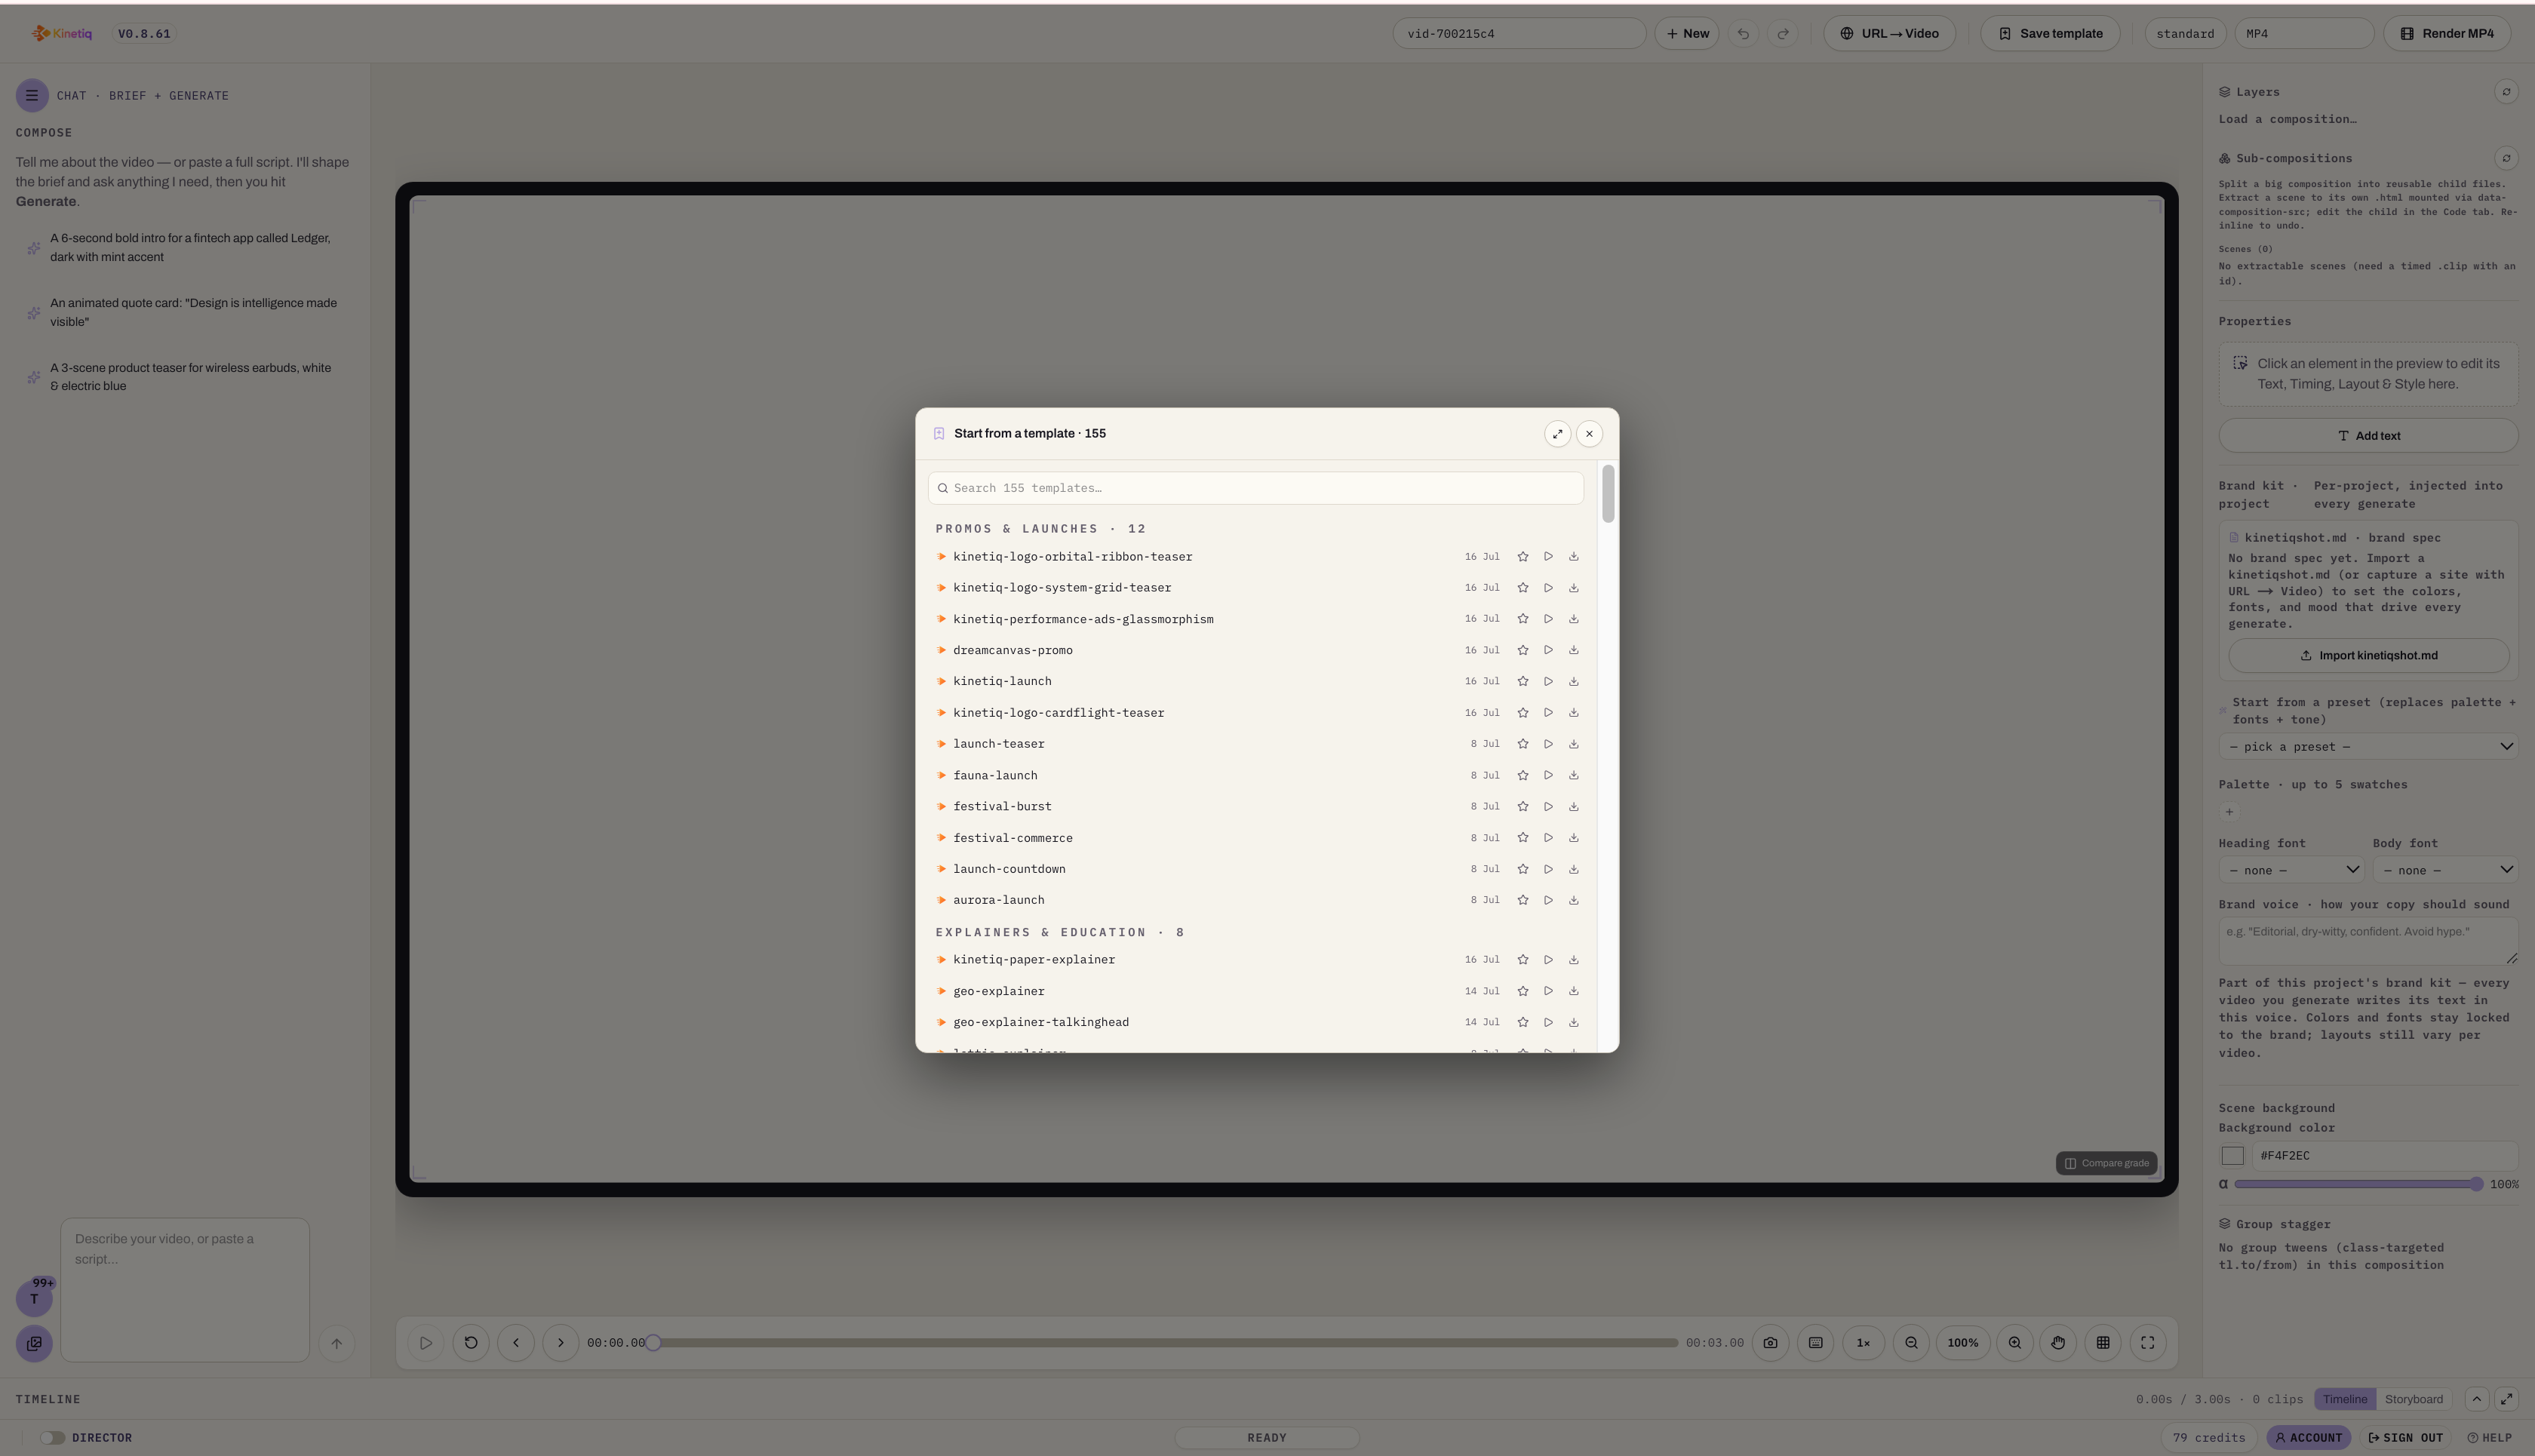The width and height of the screenshot is (2535, 1456).
Task: Download the aurora-launch template
Action: [x=1573, y=900]
